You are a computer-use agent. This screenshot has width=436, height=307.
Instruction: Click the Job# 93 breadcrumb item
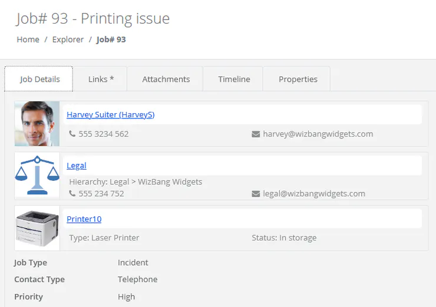click(x=111, y=39)
